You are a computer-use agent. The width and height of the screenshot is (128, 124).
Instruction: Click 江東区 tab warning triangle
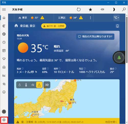coord(81,18)
